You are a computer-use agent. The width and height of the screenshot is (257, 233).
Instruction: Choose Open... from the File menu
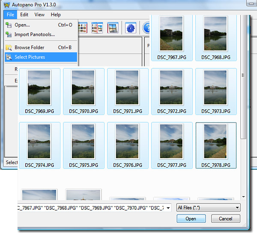tap(41, 25)
